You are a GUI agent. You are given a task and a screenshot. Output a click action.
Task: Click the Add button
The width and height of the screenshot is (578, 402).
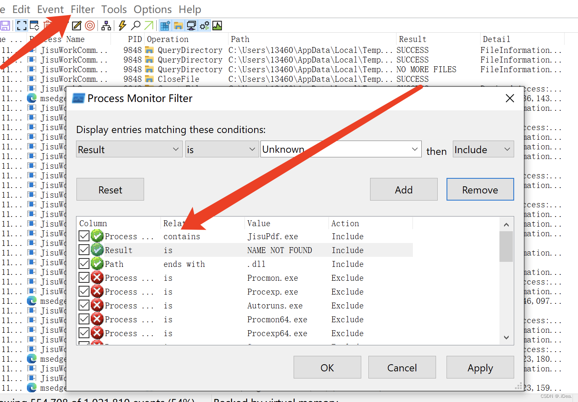(x=404, y=189)
